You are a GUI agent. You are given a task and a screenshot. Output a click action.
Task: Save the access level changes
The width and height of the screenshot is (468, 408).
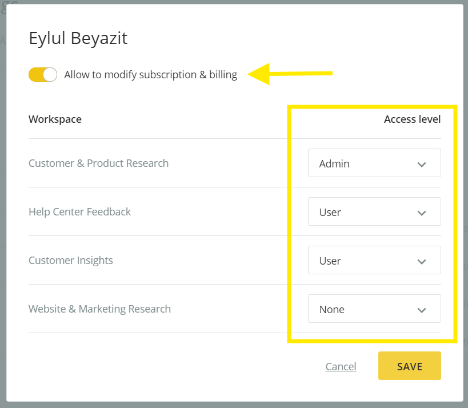click(410, 366)
